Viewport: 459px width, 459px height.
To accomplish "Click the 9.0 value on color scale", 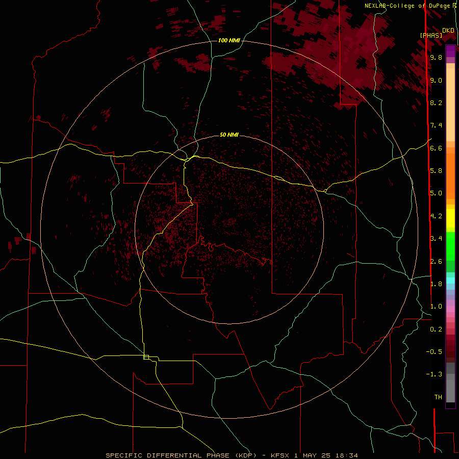I will tap(436, 80).
